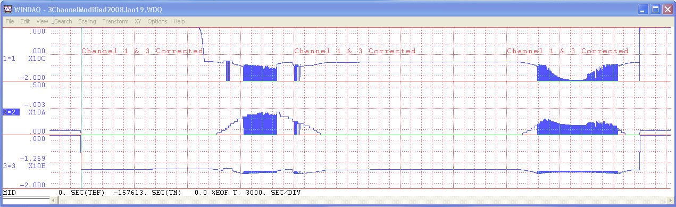676x207 pixels.
Task: Open the Options menu
Action: click(x=157, y=21)
